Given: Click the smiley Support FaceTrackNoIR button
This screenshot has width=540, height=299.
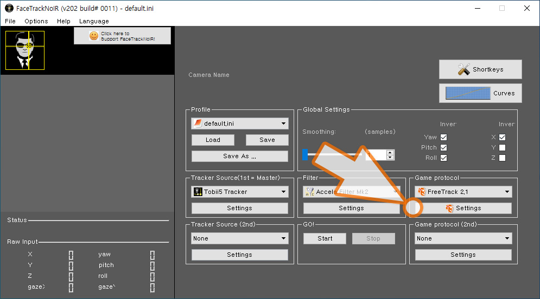Looking at the screenshot, I should pos(122,36).
